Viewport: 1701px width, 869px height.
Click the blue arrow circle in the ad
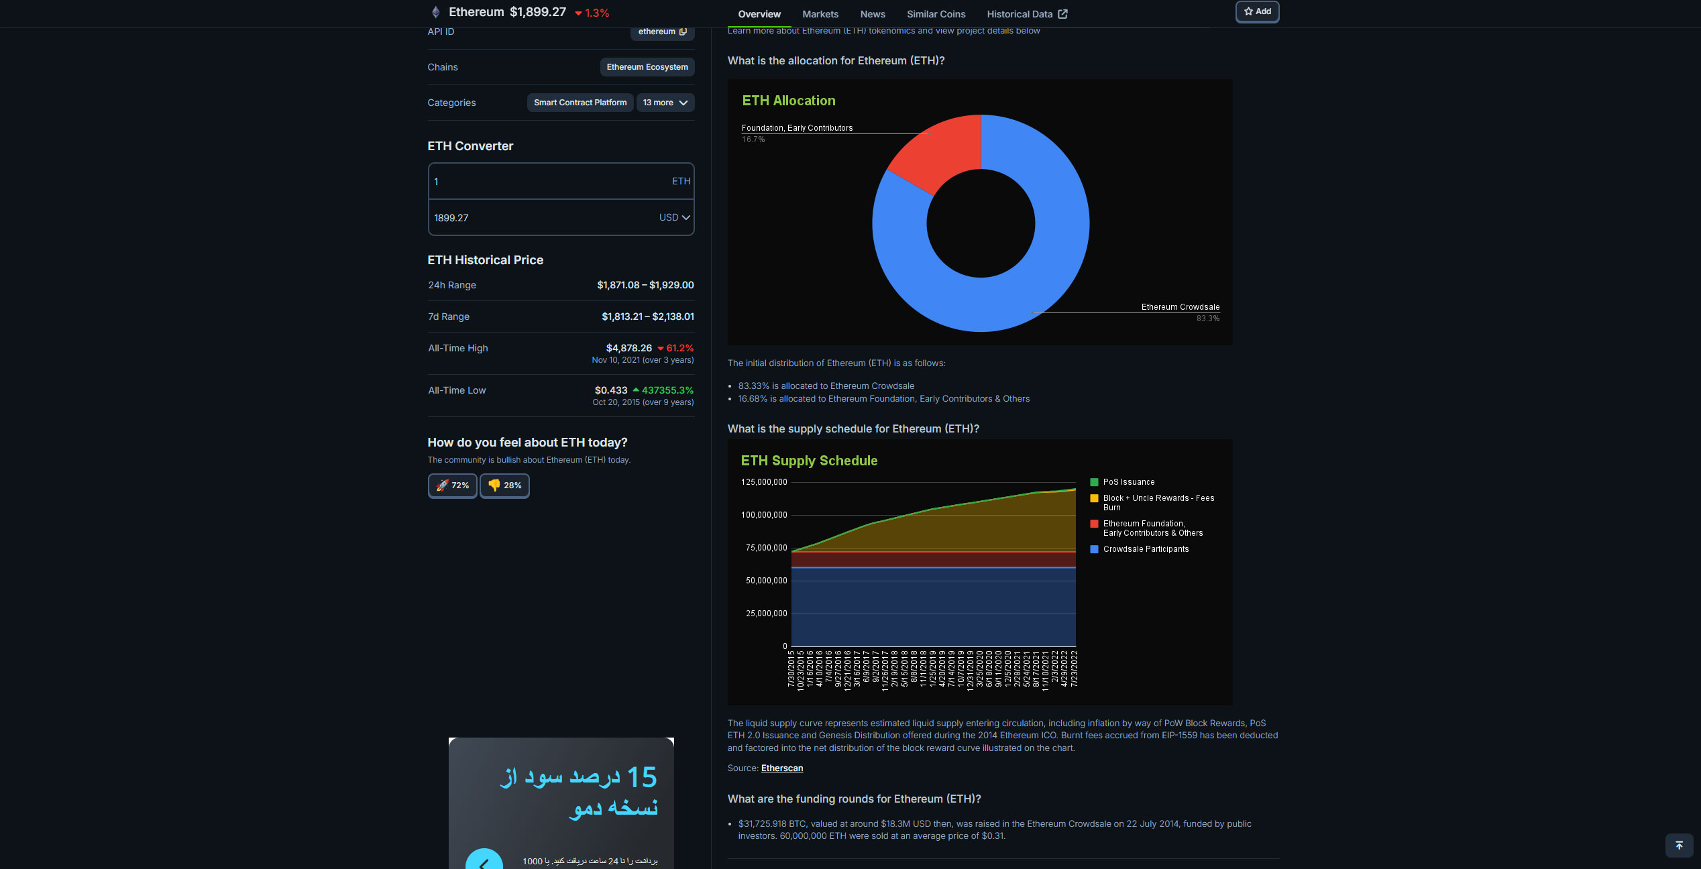[x=484, y=860]
